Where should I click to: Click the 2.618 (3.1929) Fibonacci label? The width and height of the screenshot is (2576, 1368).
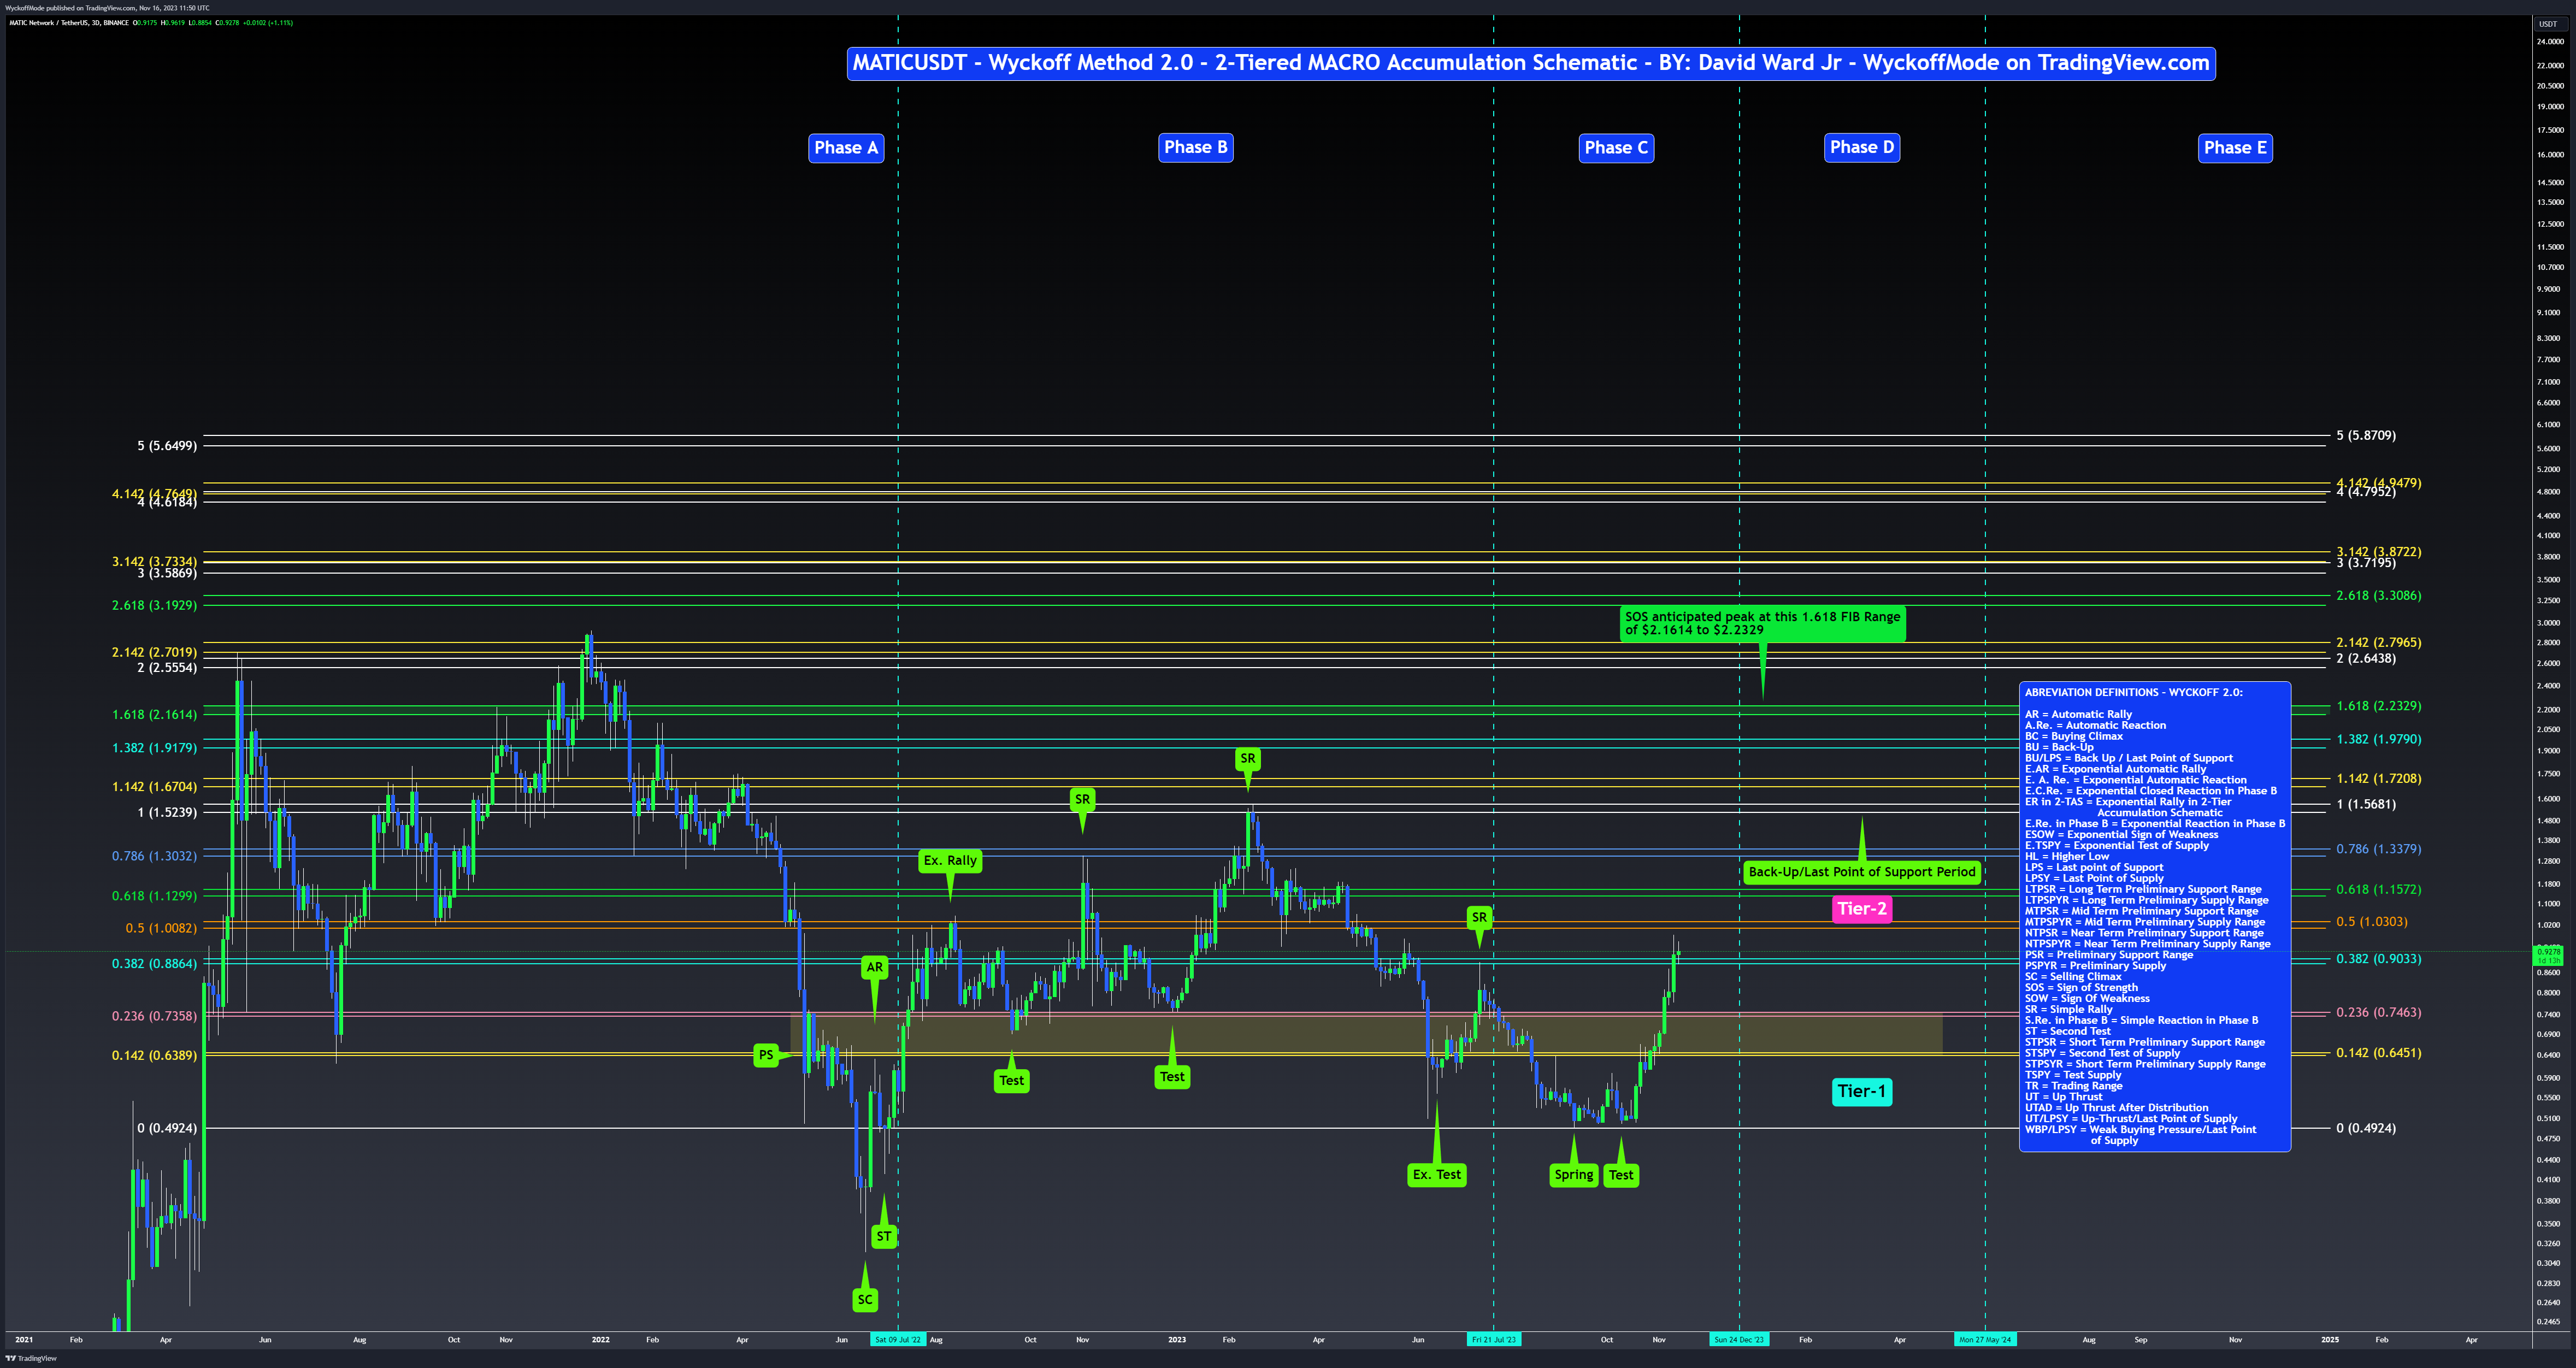[155, 605]
